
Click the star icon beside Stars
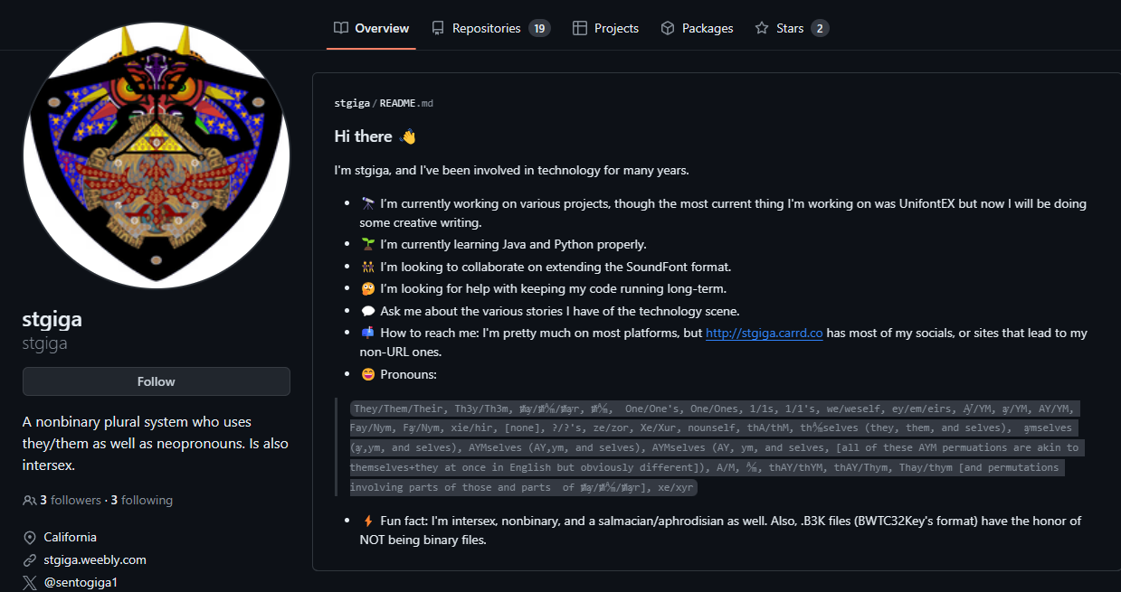pyautogui.click(x=762, y=28)
